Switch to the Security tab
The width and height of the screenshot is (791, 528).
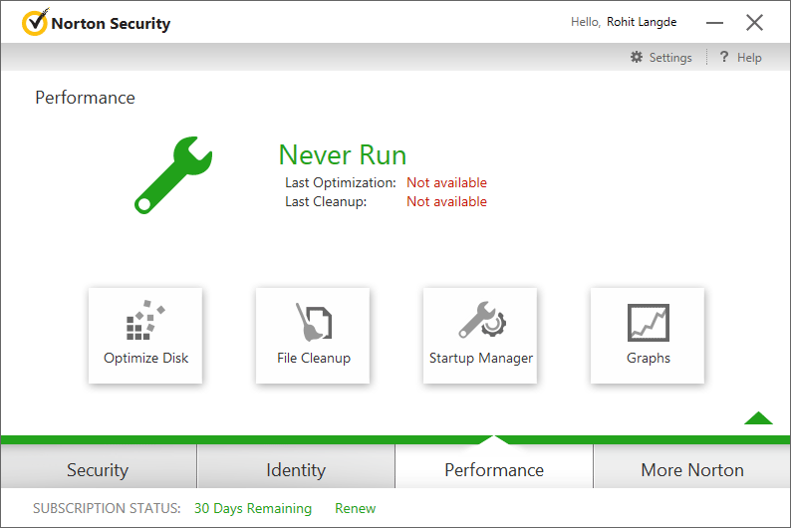click(99, 466)
